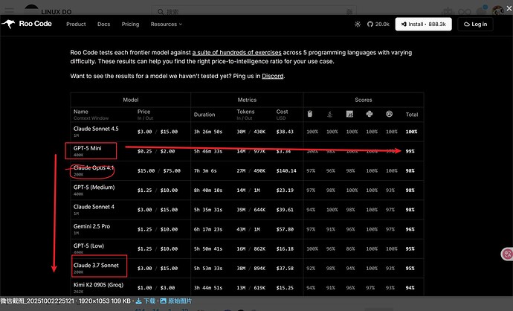Click the Price column header

tap(144, 112)
